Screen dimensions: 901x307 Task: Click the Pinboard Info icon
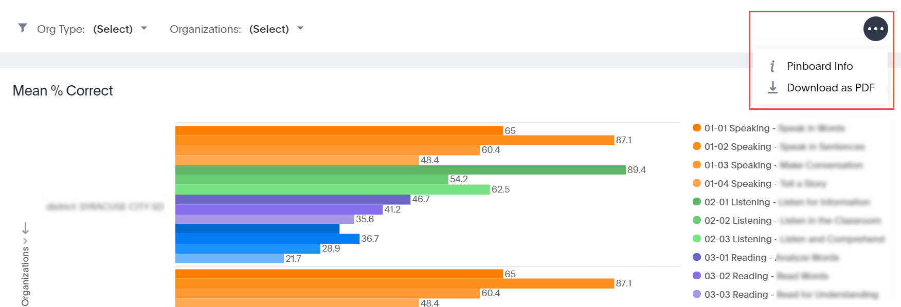(x=772, y=66)
